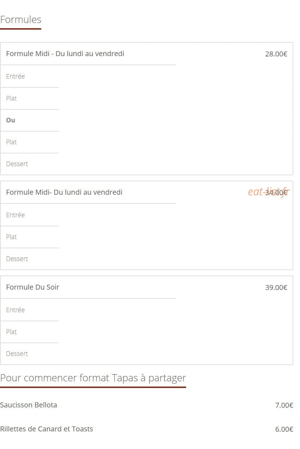Select Dessert in the 28.00€ formule
This screenshot has width=300, height=449.
[17, 164]
